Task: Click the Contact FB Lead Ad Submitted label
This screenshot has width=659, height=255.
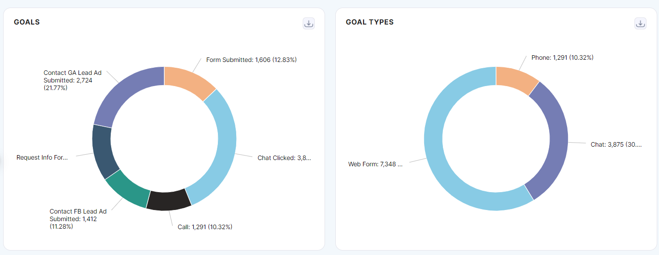Action: [x=78, y=219]
